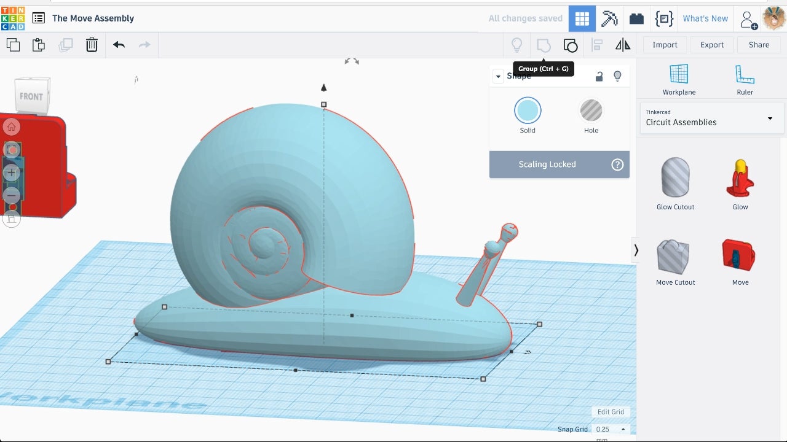Screen dimensions: 787x442
Task: Open the user avatar menu
Action: click(774, 18)
